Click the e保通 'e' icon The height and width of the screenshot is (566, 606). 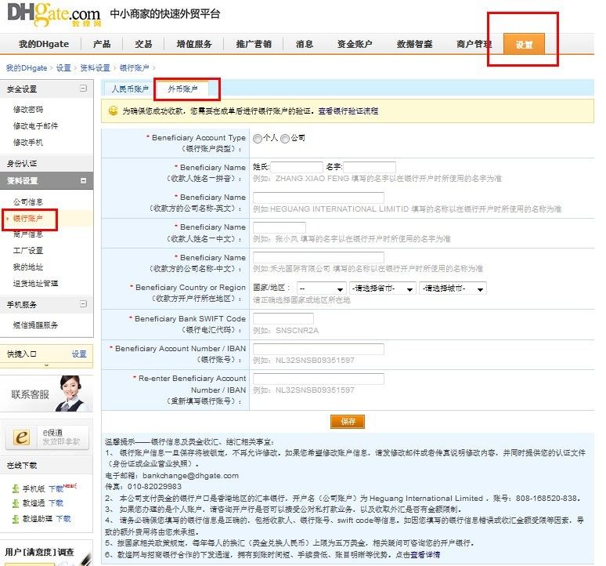click(x=22, y=437)
